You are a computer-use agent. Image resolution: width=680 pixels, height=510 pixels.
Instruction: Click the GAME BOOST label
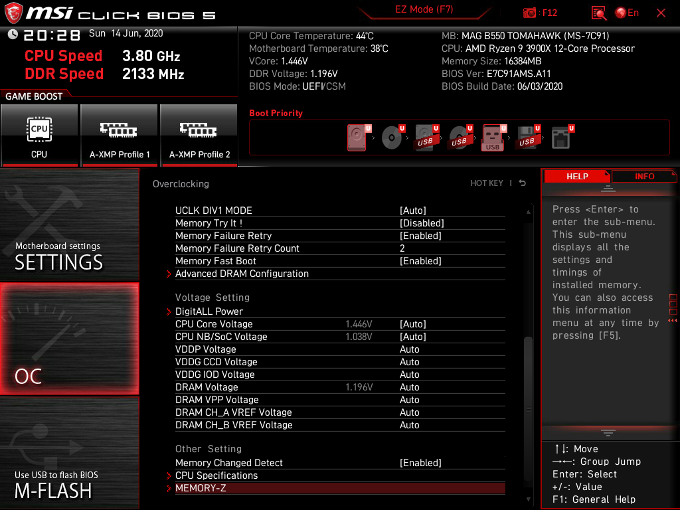click(34, 96)
